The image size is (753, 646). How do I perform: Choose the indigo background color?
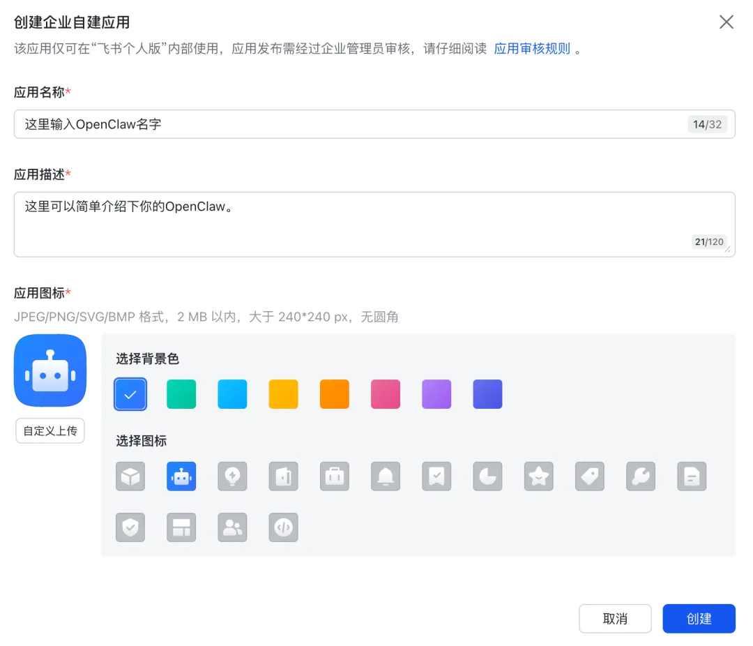[487, 394]
